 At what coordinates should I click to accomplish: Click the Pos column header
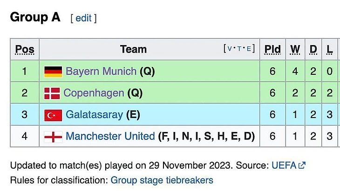coord(25,49)
